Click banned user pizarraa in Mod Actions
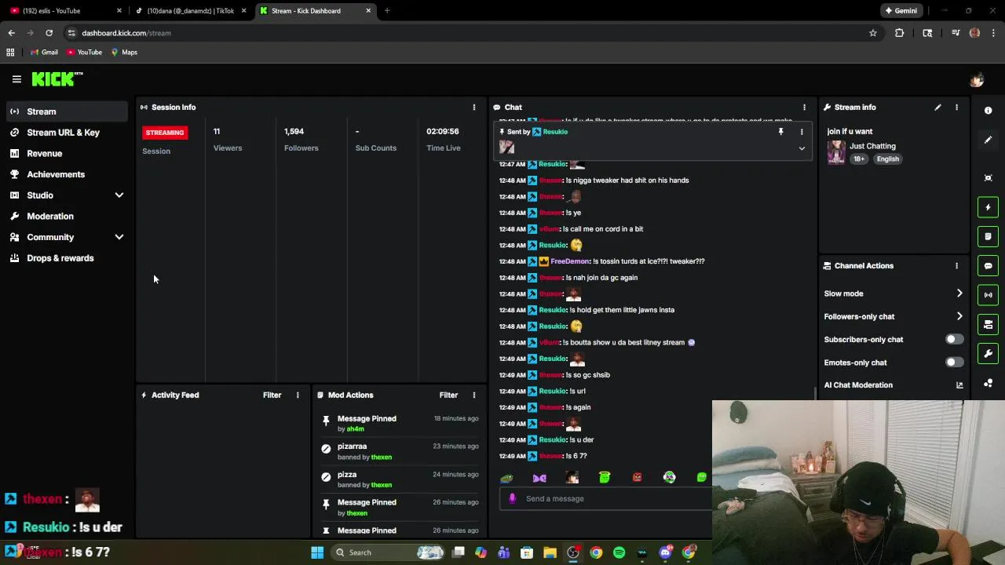This screenshot has width=1005, height=565. pyautogui.click(x=352, y=447)
